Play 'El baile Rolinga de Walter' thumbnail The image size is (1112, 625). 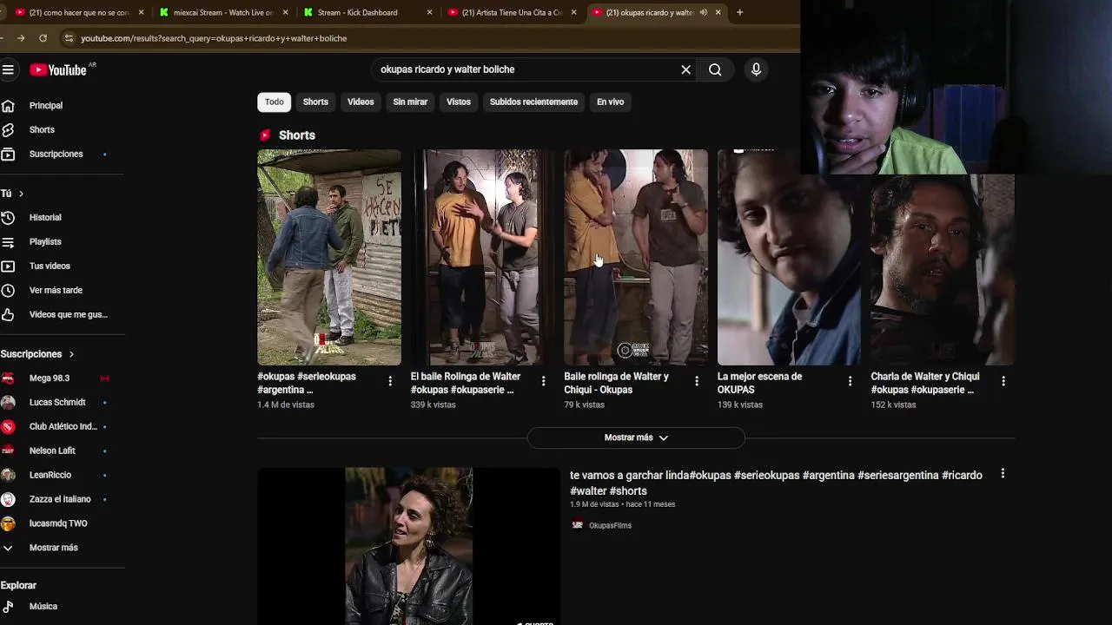482,257
